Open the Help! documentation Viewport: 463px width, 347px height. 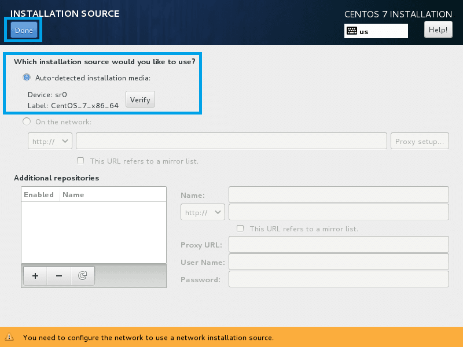tap(438, 30)
